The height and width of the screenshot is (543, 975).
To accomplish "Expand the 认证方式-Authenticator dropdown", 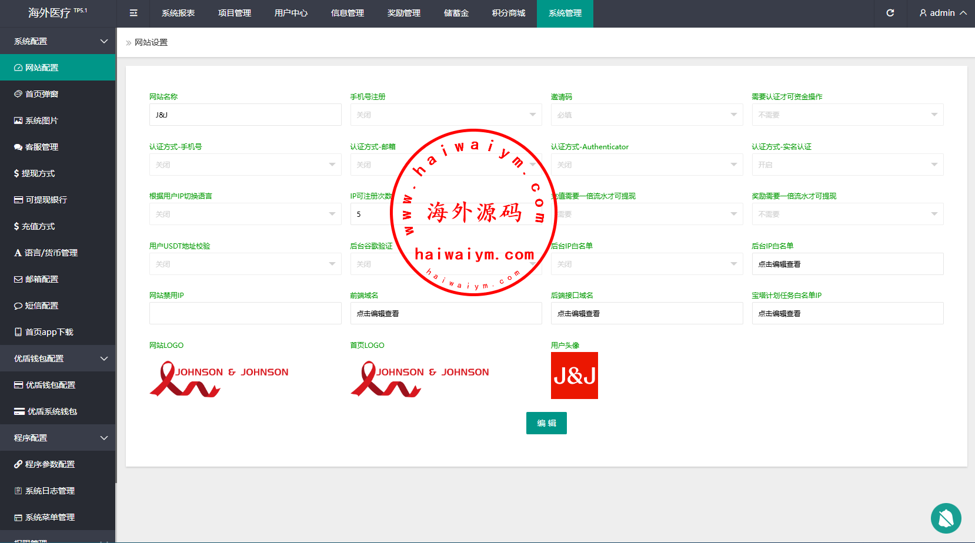I will tap(647, 165).
